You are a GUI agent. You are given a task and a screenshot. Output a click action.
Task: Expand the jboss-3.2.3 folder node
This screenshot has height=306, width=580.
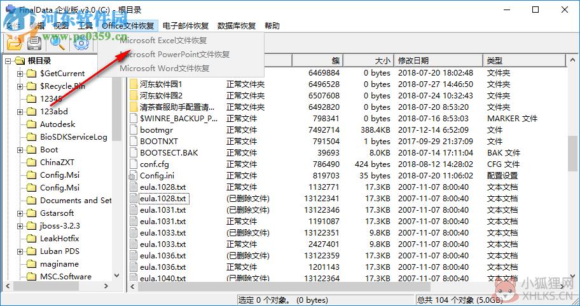point(20,226)
